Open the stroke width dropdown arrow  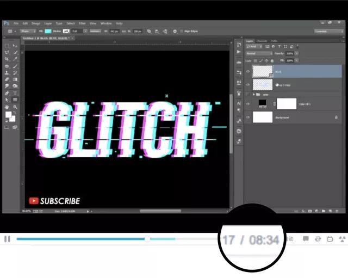coord(85,32)
